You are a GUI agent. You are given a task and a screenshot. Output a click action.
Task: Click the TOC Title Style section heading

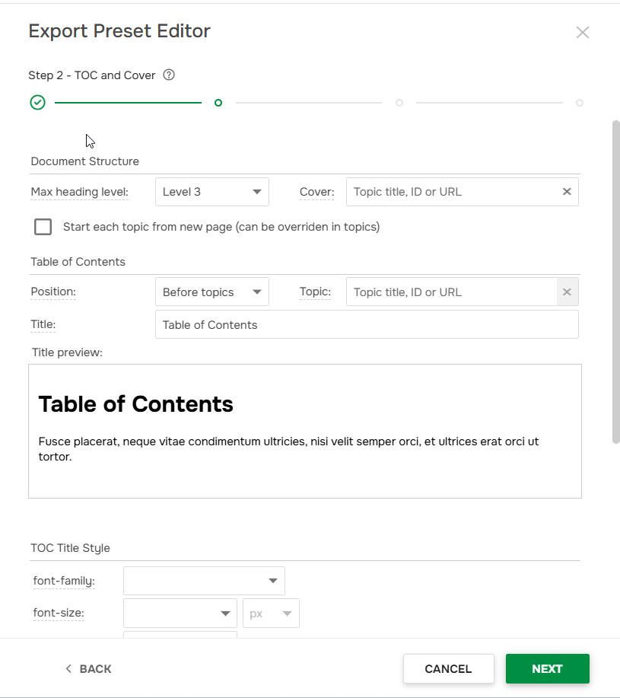coord(70,548)
